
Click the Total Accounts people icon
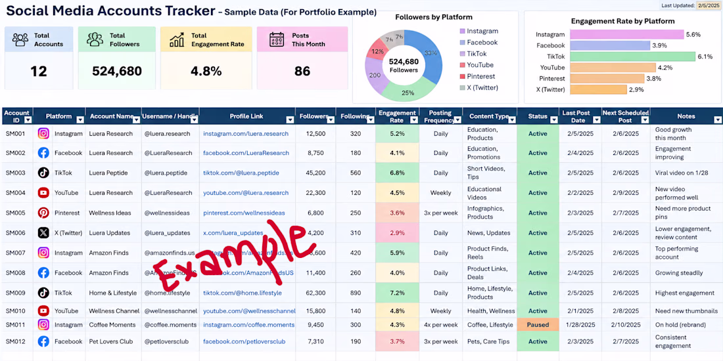[x=20, y=39]
